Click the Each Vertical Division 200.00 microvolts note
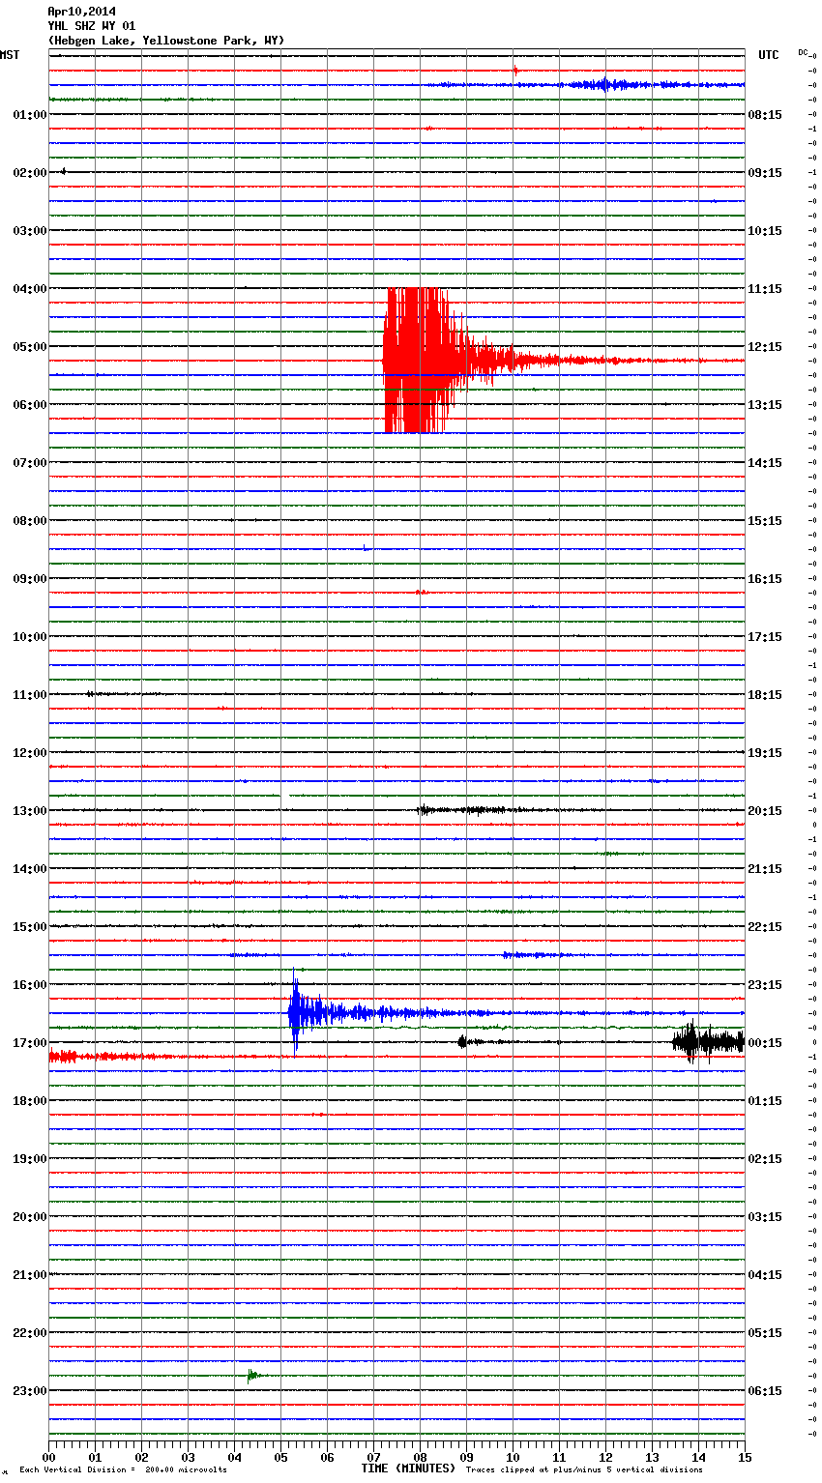The height and width of the screenshot is (1483, 822). point(123,1469)
